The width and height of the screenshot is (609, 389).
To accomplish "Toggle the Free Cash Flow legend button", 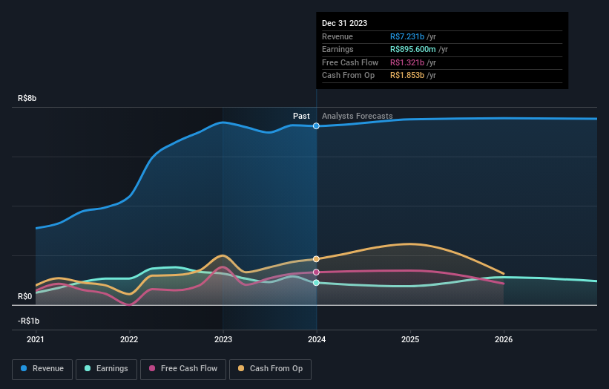I will 183,369.
